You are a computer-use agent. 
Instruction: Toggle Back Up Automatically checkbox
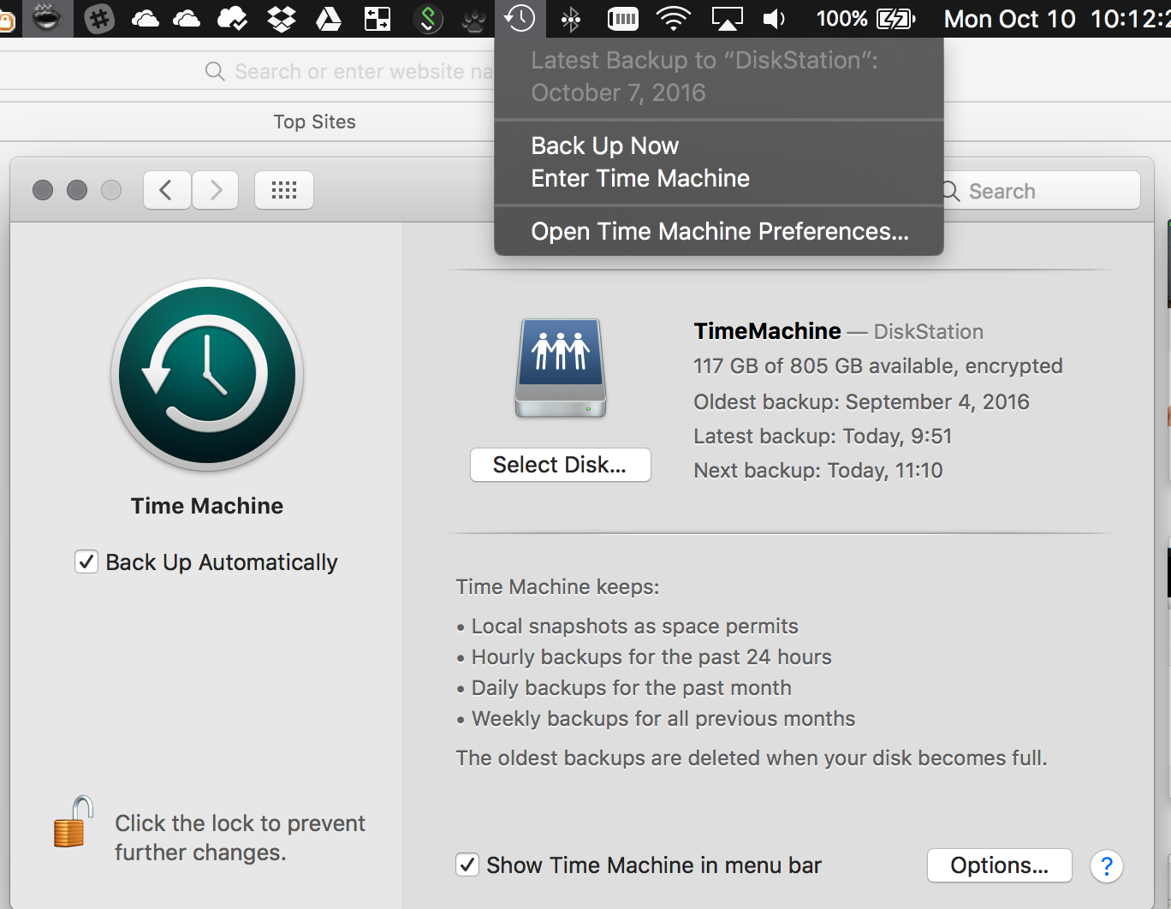(x=86, y=561)
